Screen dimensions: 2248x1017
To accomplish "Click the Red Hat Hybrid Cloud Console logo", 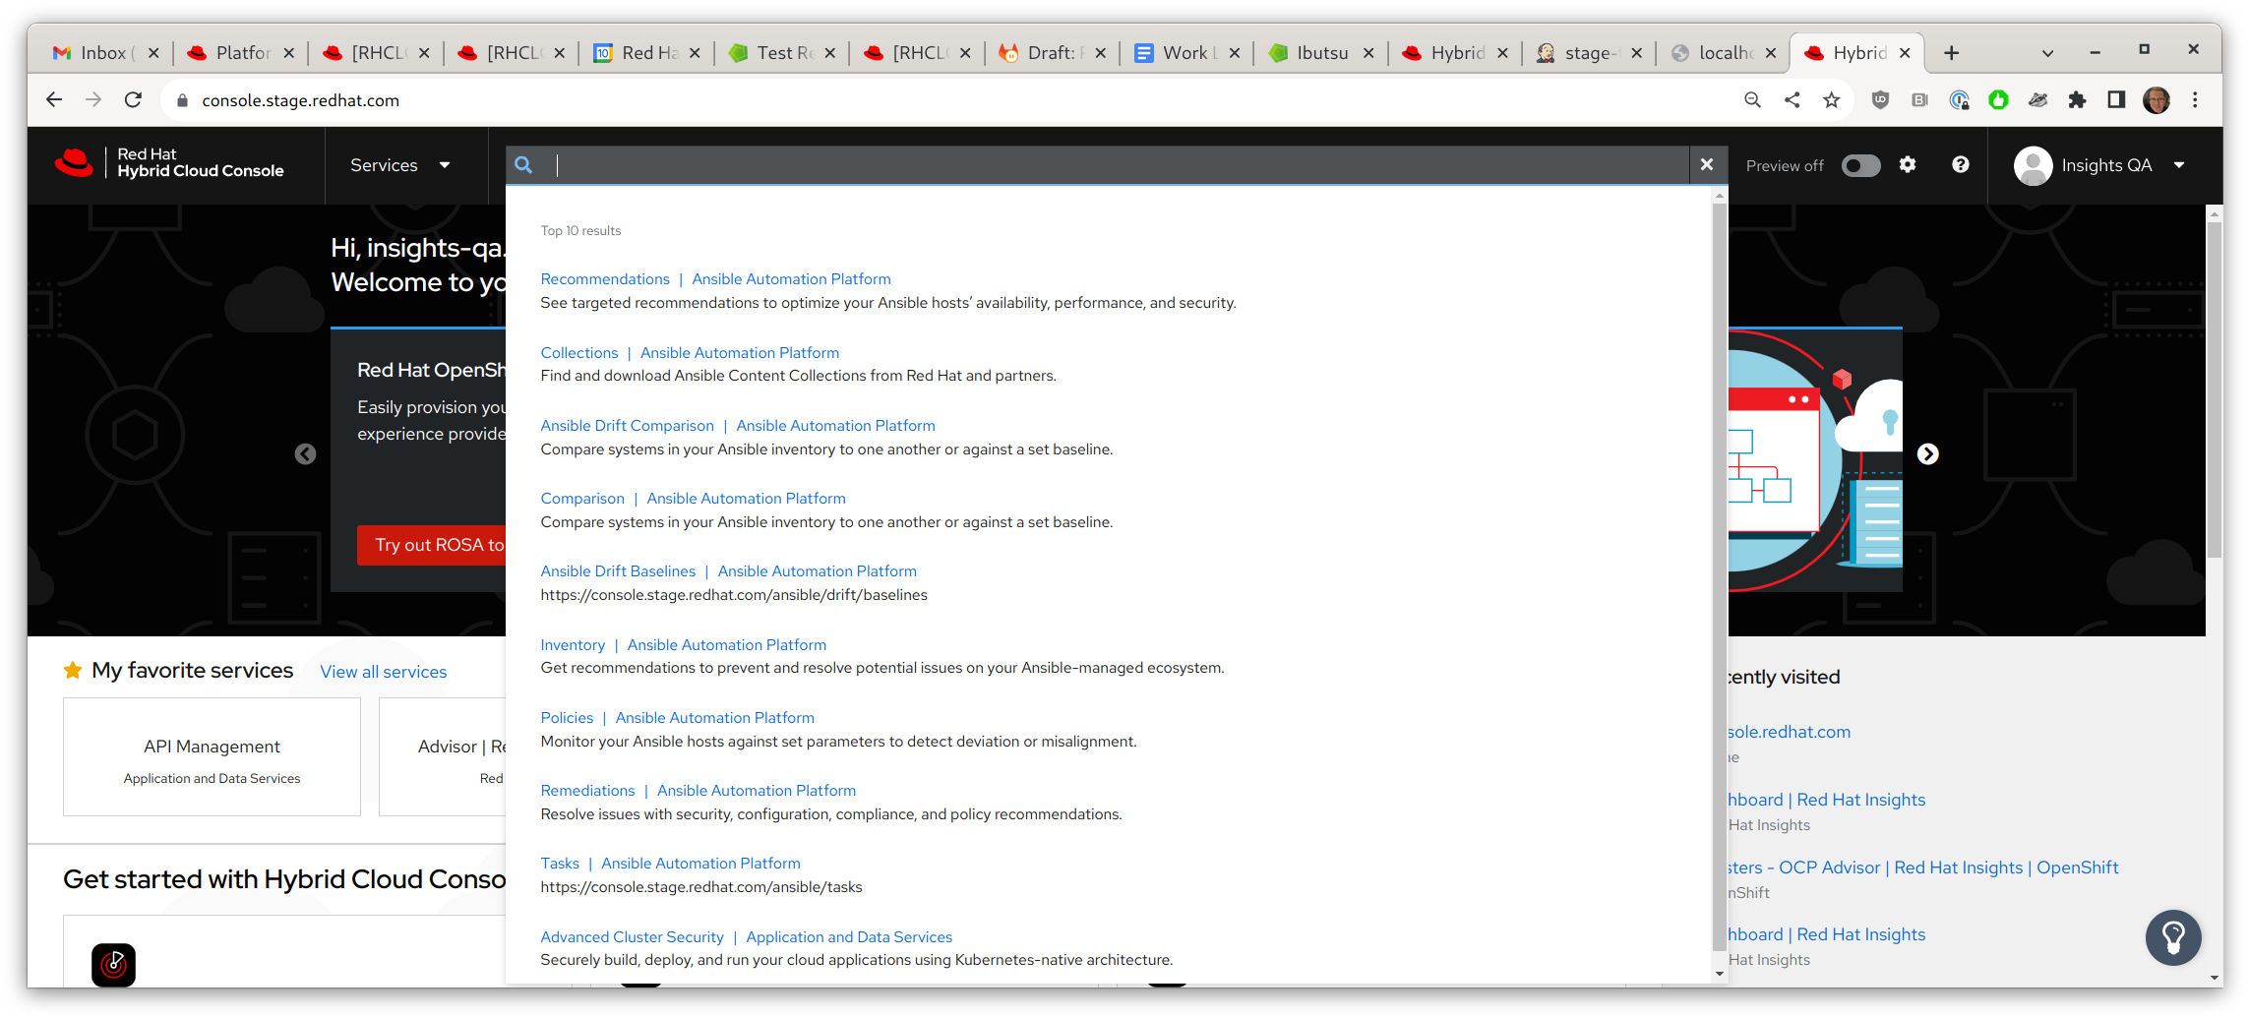I will coord(169,163).
